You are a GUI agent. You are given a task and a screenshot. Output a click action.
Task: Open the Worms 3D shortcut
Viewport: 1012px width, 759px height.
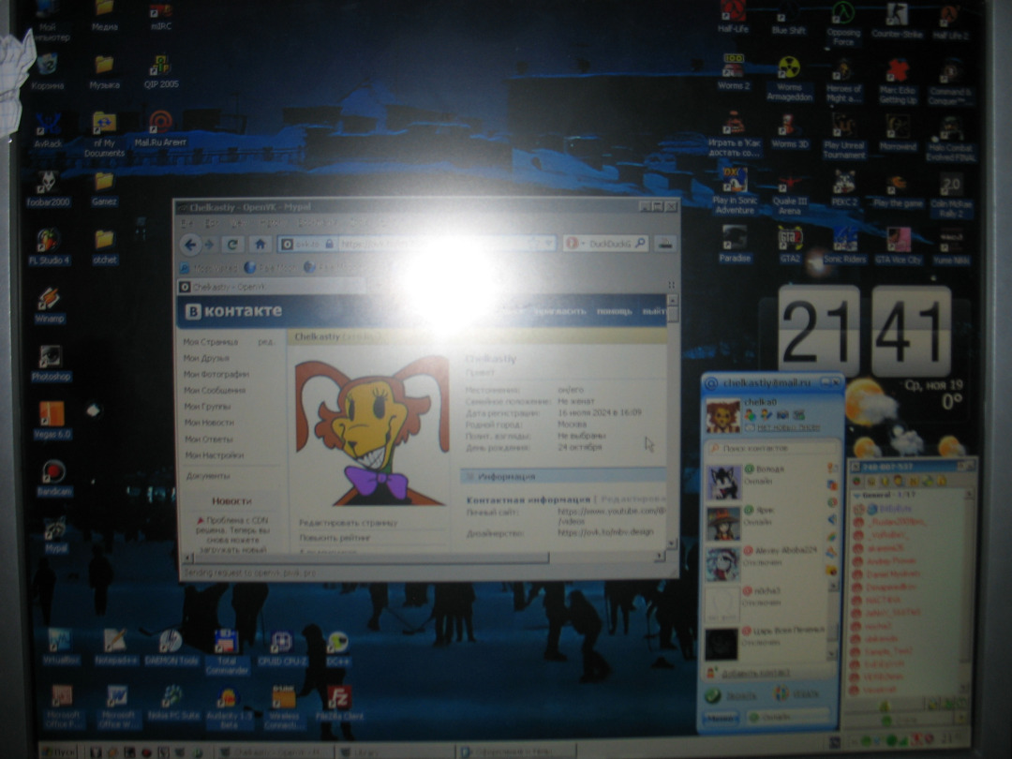(x=789, y=132)
